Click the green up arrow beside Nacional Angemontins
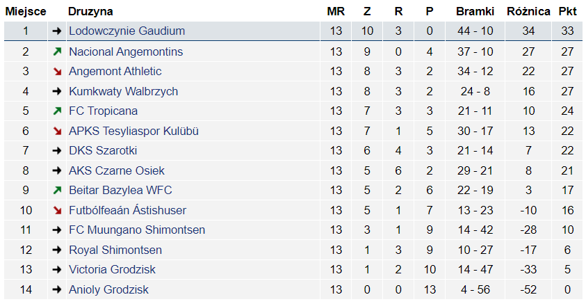The width and height of the screenshot is (586, 304). [57, 52]
